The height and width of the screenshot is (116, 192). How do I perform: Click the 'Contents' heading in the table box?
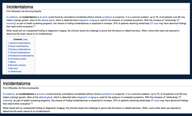click(18, 40)
